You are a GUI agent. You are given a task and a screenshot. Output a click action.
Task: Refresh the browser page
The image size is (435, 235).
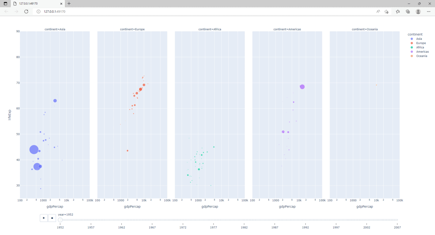point(26,12)
